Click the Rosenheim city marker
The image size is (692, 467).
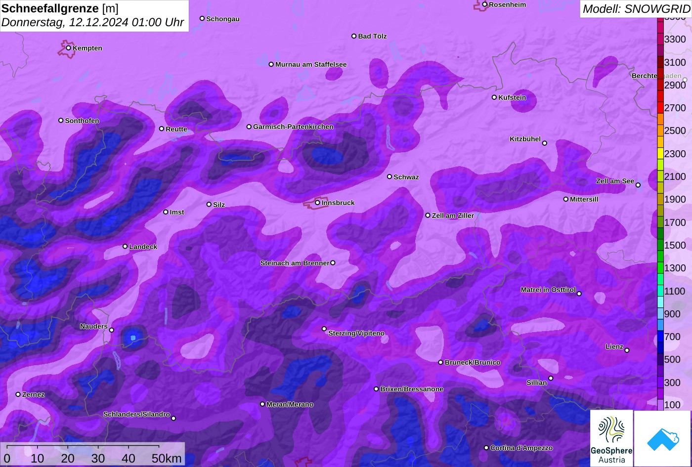click(484, 4)
